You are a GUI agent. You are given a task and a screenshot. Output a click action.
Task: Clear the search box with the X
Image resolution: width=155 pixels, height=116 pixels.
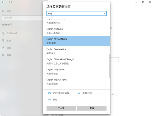coord(104,14)
